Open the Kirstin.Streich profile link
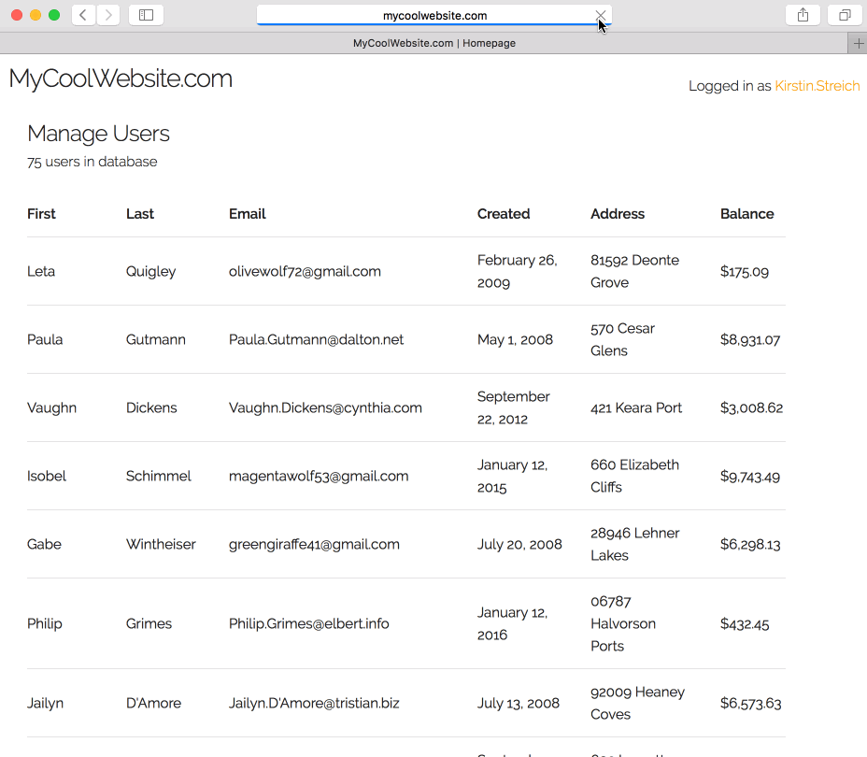Image resolution: width=867 pixels, height=757 pixels. tap(817, 86)
